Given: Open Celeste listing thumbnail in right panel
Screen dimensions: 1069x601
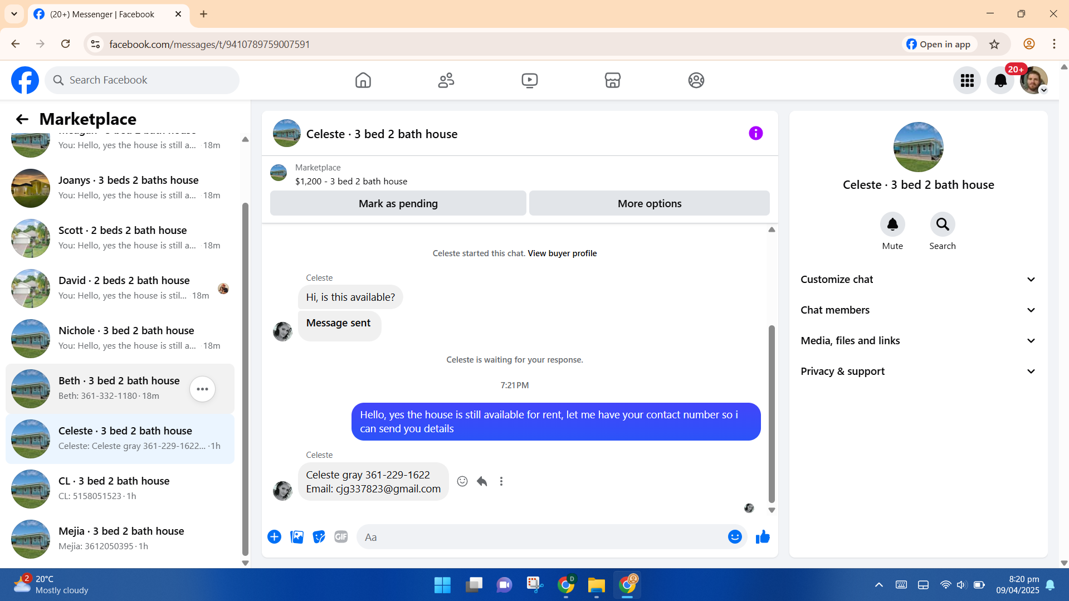Looking at the screenshot, I should point(919,147).
